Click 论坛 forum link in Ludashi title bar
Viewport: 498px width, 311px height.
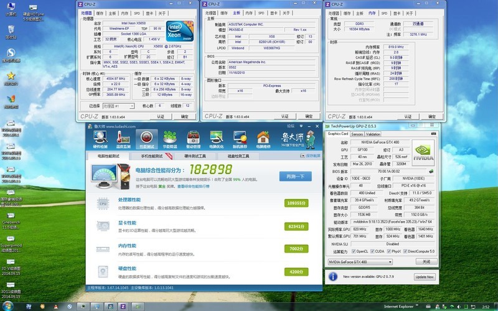point(291,126)
